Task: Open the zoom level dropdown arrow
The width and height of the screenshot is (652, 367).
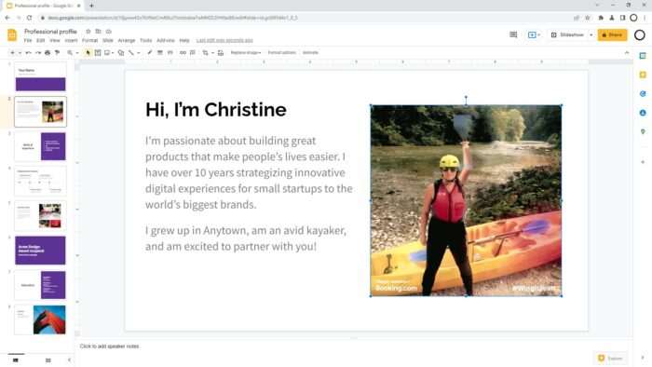Action: click(77, 53)
